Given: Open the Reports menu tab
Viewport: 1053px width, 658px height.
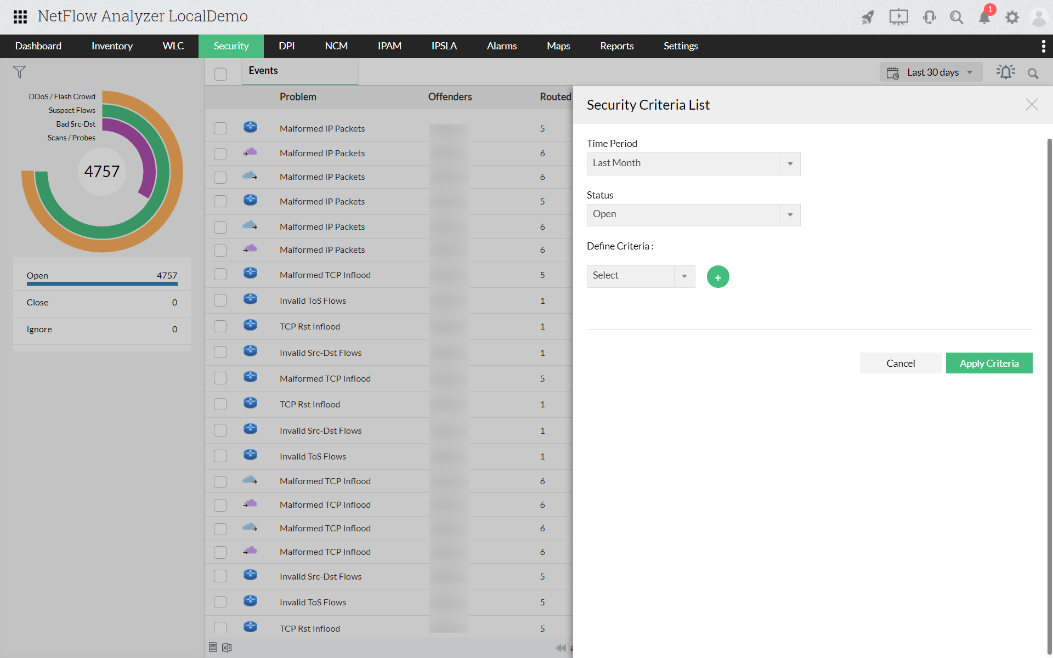Looking at the screenshot, I should pyautogui.click(x=616, y=46).
